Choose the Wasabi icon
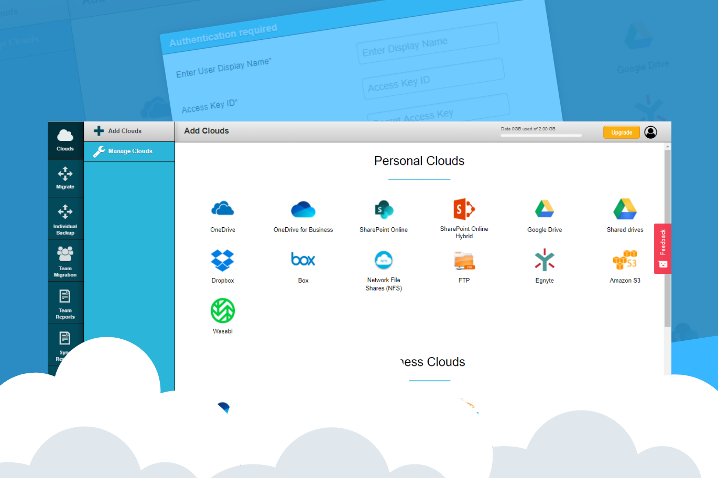The image size is (718, 478). (223, 310)
